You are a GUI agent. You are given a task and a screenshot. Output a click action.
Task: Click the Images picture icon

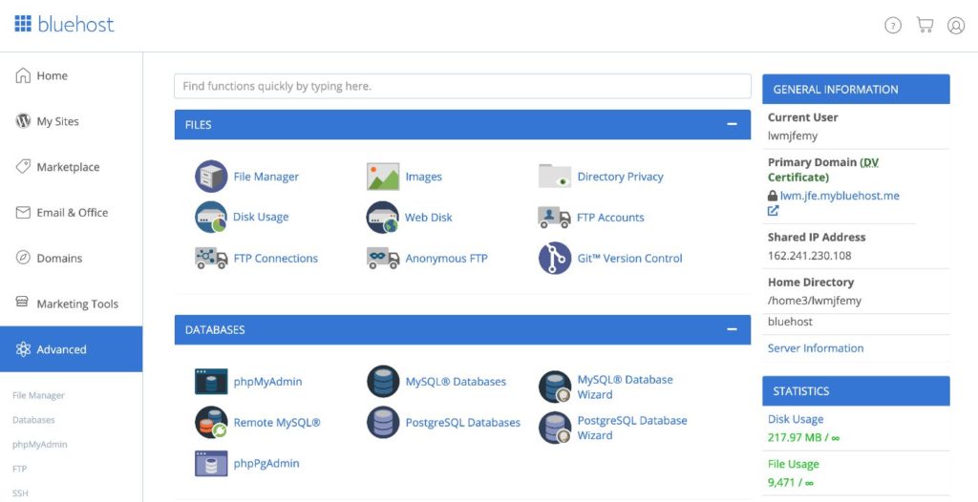(383, 177)
